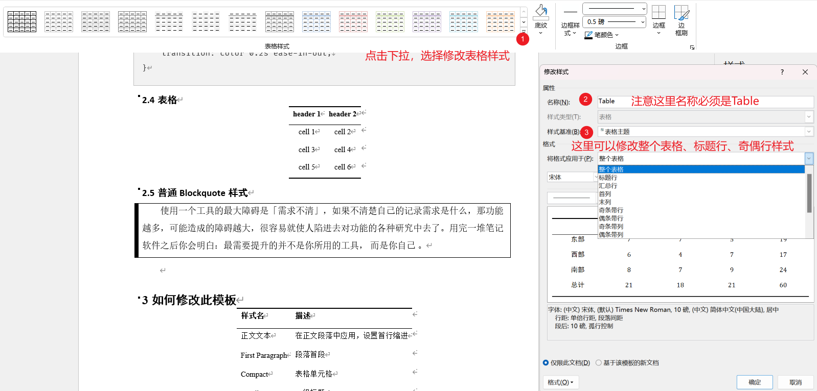Click the 名称 field containing Table
817x391 pixels.
click(706, 102)
